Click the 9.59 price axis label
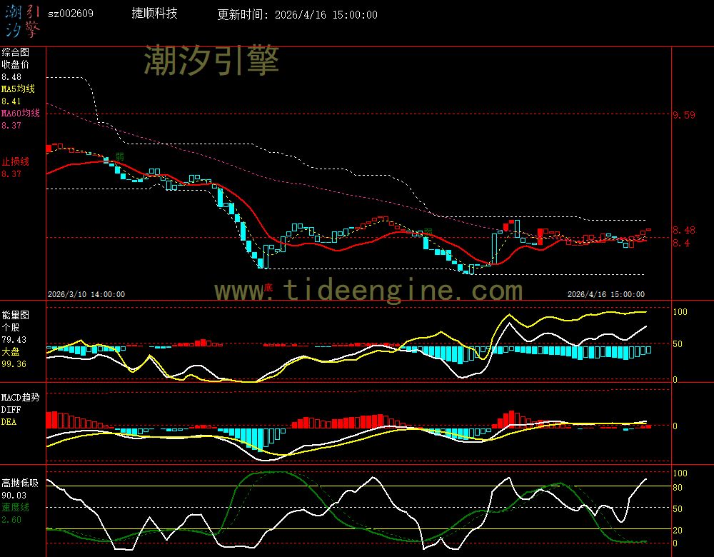The width and height of the screenshot is (714, 557). [x=683, y=114]
